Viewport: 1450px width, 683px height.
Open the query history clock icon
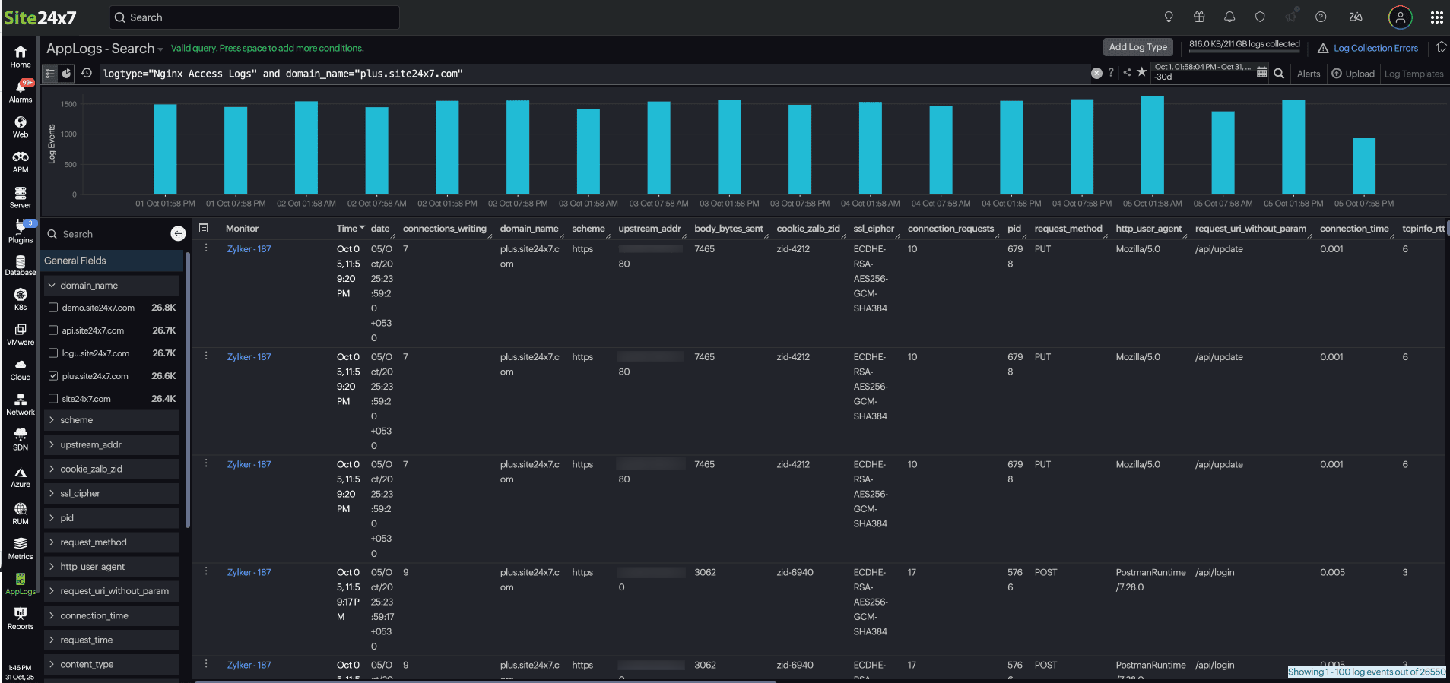[x=87, y=74]
